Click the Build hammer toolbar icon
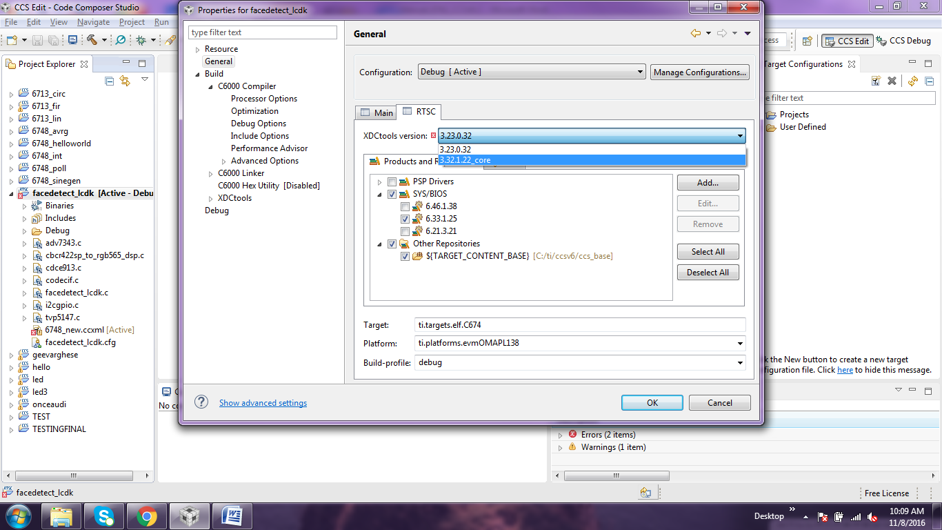Image resolution: width=942 pixels, height=530 pixels. coord(92,40)
